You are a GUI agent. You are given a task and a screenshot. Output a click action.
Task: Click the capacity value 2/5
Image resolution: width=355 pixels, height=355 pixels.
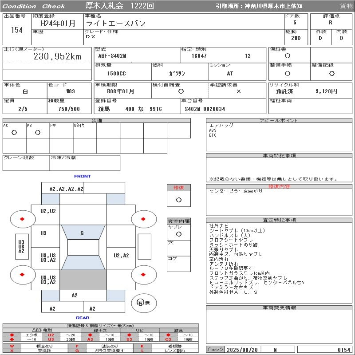pyautogui.click(x=23, y=109)
